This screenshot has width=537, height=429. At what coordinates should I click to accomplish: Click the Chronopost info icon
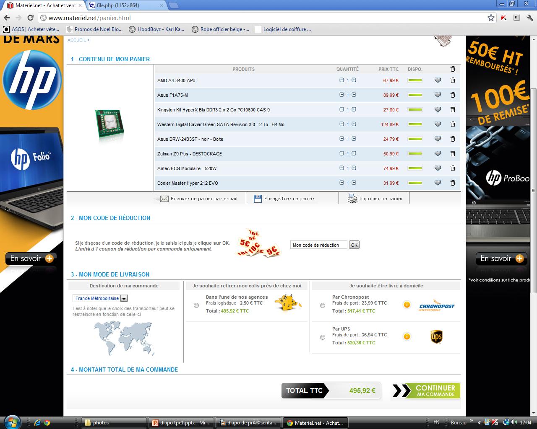[x=407, y=305]
